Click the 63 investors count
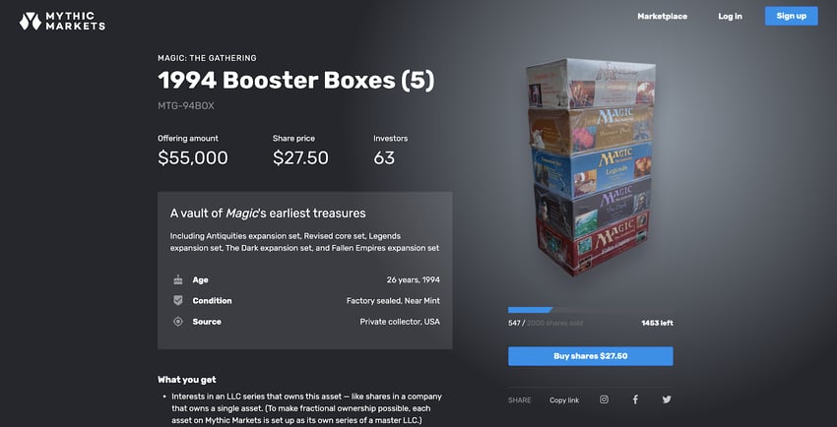Screen dimensions: 837x427 384,157
